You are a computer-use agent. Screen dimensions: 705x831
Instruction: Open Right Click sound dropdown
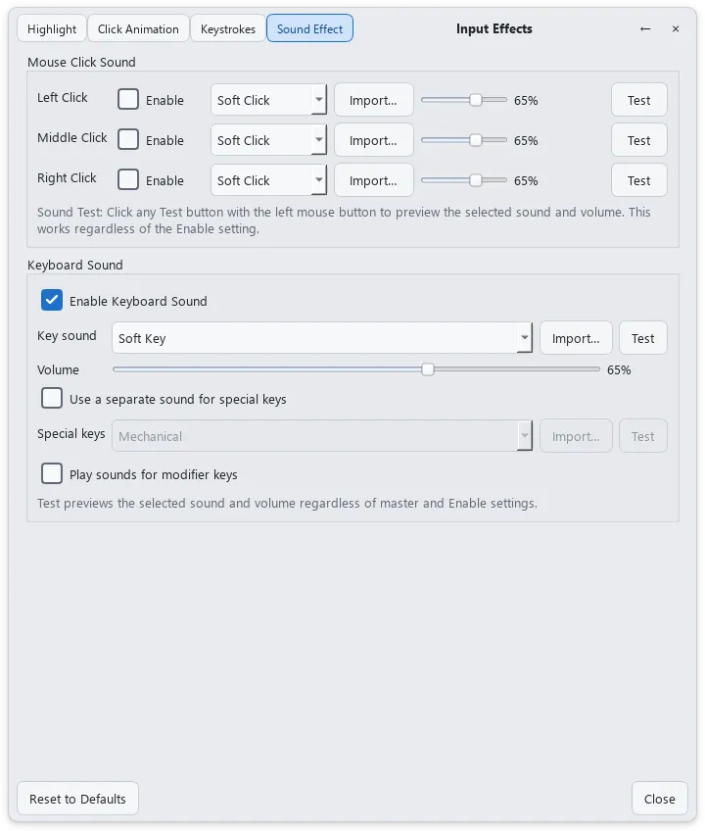point(268,180)
